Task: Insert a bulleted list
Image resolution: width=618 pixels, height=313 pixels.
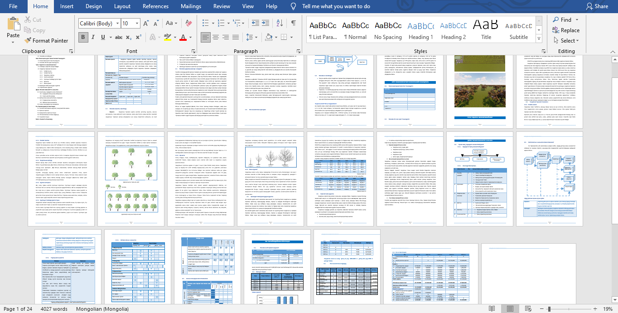Action: click(x=207, y=23)
